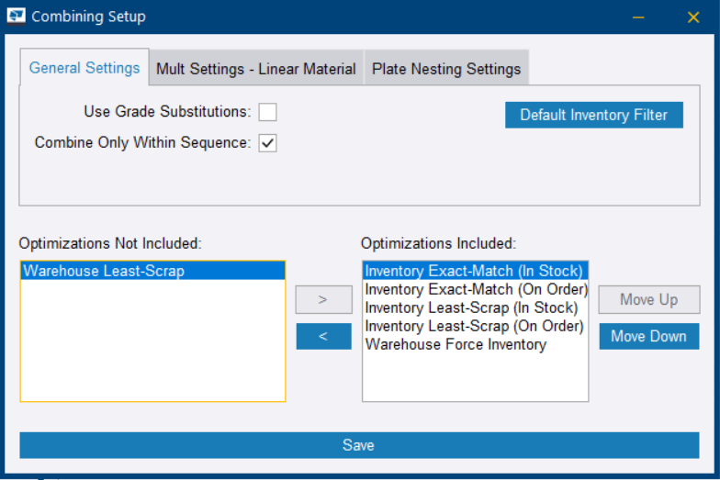
Task: Minimize the Combining Setup window
Action: pos(637,17)
